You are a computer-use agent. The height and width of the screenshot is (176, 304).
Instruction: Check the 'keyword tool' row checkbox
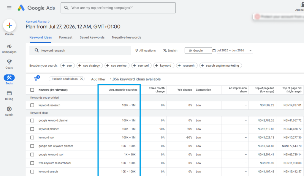pyautogui.click(x=32, y=138)
